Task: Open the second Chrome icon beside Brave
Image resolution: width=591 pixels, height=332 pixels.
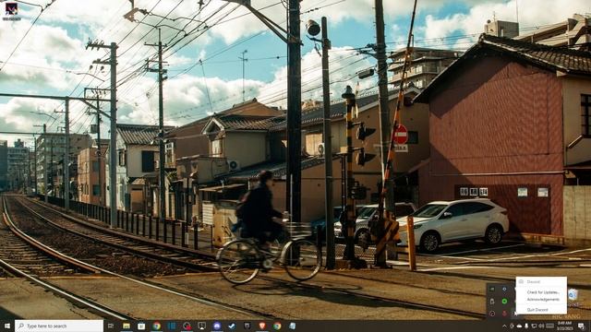Action: point(277,326)
